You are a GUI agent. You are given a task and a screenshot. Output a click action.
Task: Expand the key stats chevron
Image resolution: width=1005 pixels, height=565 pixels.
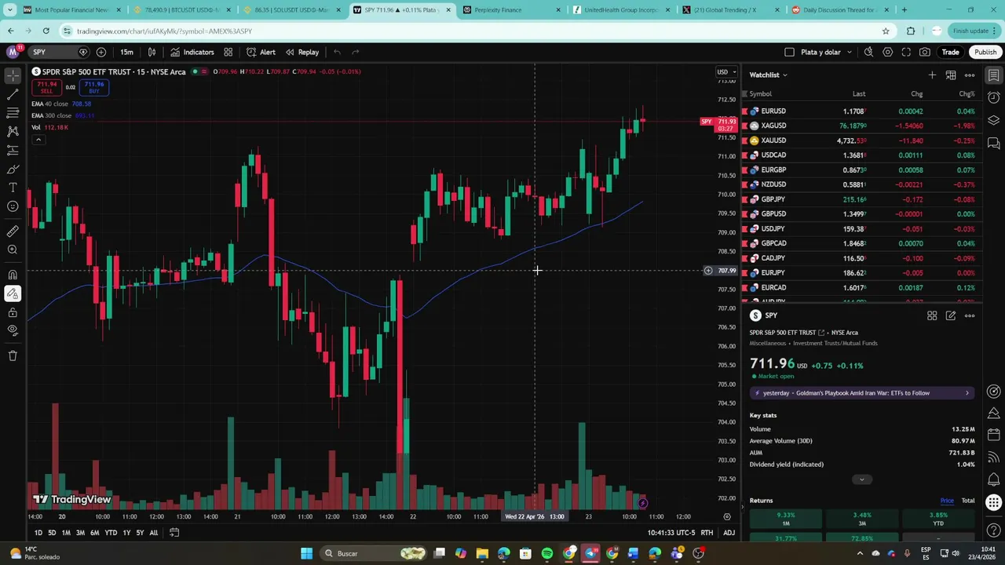(x=861, y=479)
